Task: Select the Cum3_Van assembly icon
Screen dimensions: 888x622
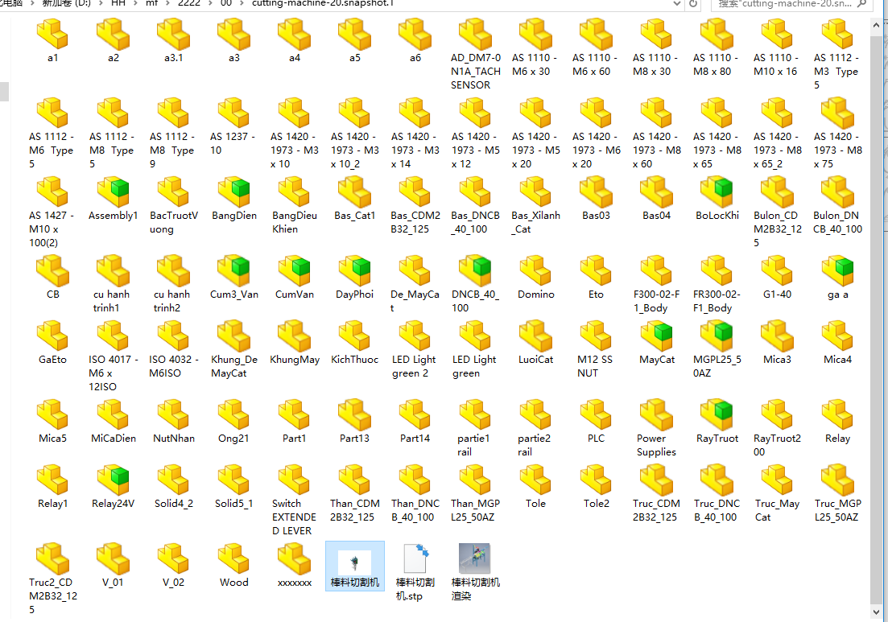Action: (234, 270)
